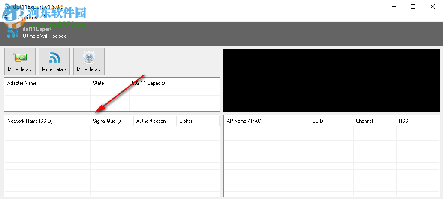Click the SSID column in AP list
The width and height of the screenshot is (443, 199).
[331, 121]
